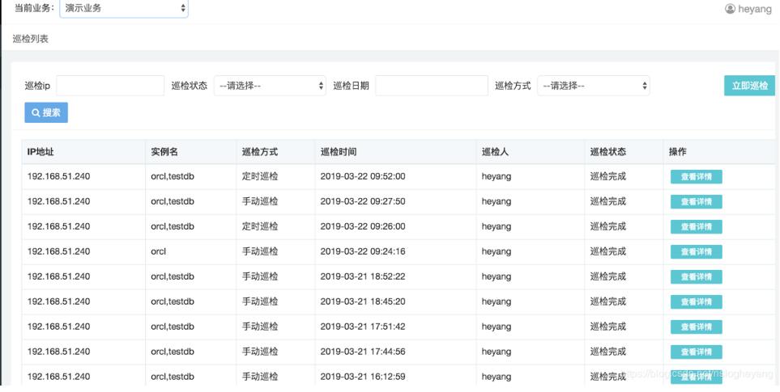Image resolution: width=780 pixels, height=392 pixels.
Task: Focus the 巡检日期 date input field
Action: click(432, 86)
